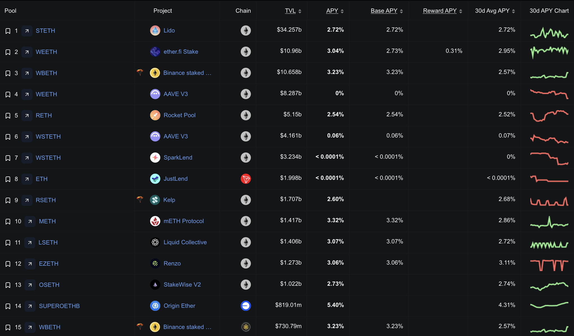This screenshot has width=574, height=336.
Task: Click the Base chain icon on the SUPEROETHB row
Action: point(246,306)
